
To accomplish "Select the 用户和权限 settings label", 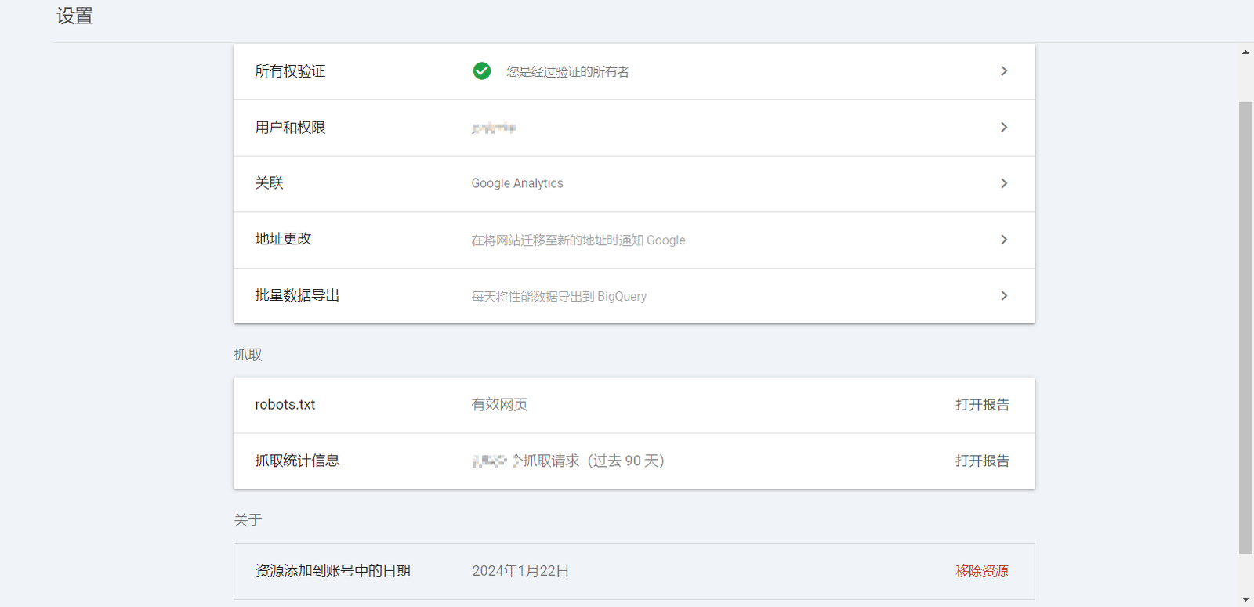I will [x=290, y=128].
